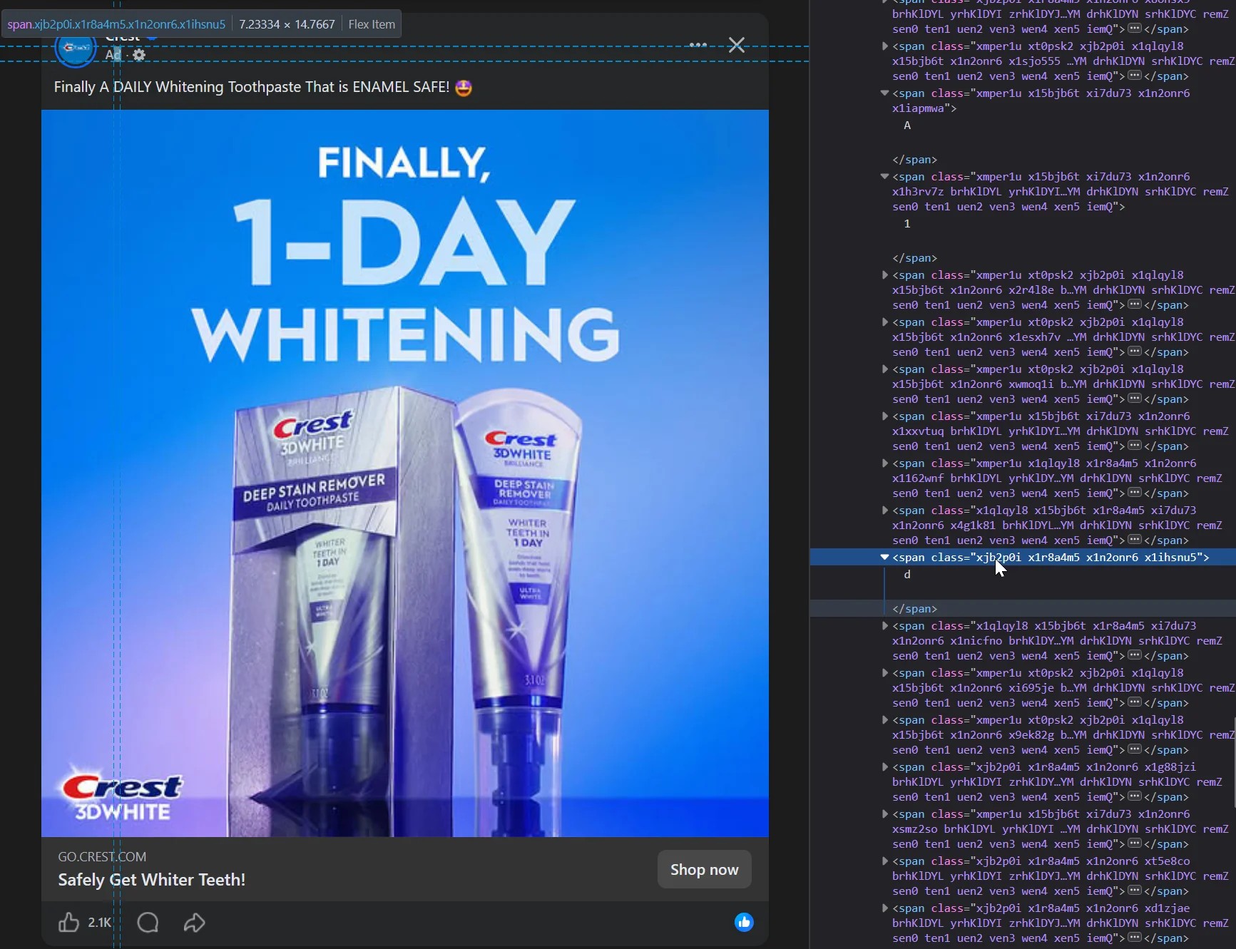Image resolution: width=1236 pixels, height=949 pixels.
Task: Collapse the selected x1ihsnu5 span
Action: click(x=885, y=558)
